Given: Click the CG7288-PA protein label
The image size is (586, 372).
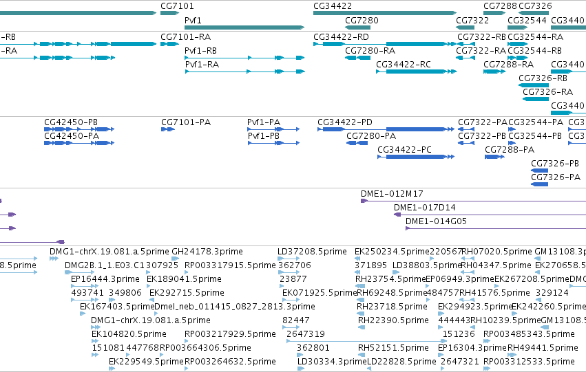Looking at the screenshot, I should point(510,150).
